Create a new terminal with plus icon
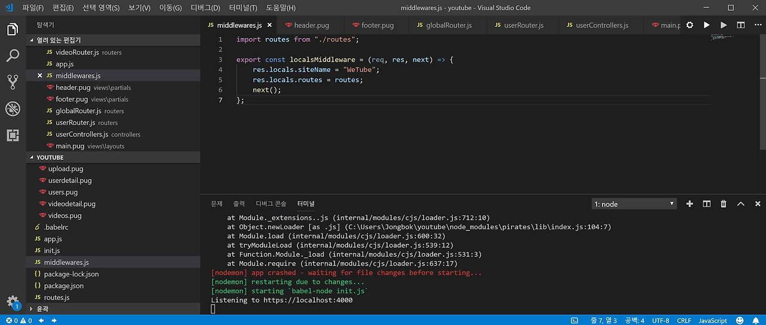This screenshot has height=325, width=766. pos(689,204)
